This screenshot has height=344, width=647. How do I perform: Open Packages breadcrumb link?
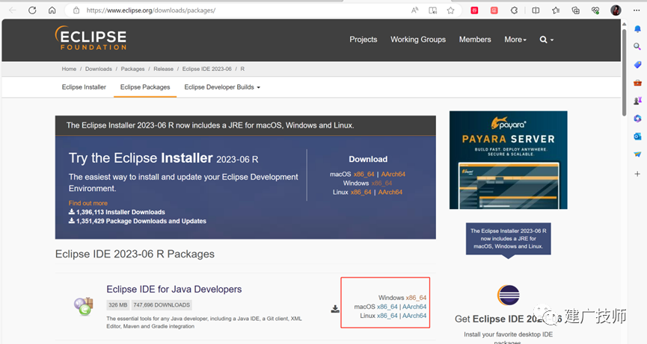pos(132,69)
